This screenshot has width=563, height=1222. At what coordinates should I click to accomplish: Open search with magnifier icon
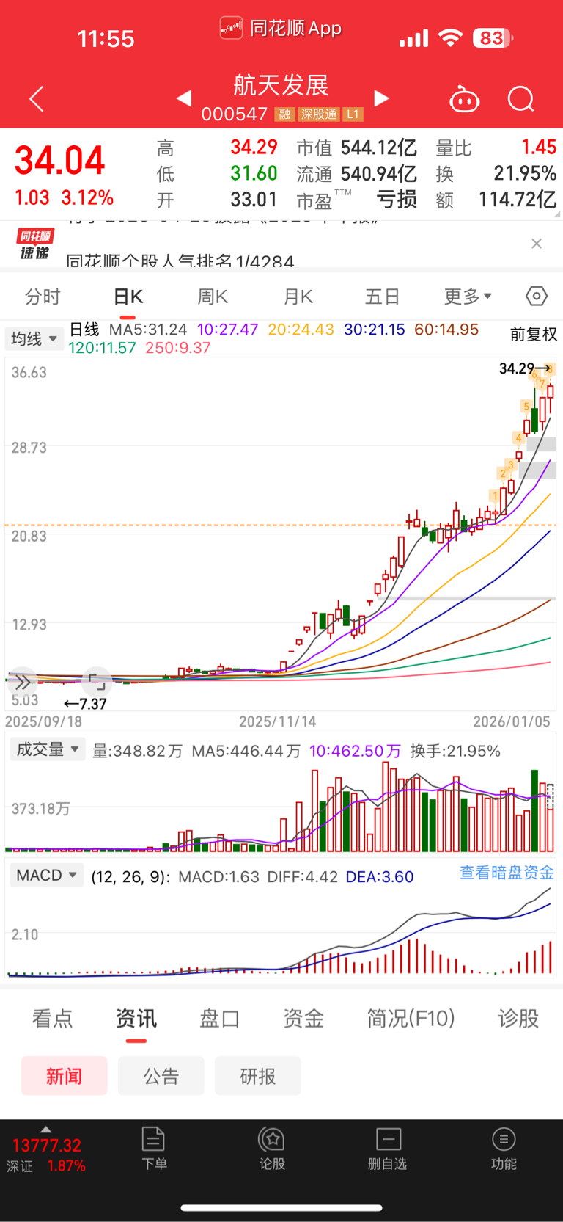tap(521, 98)
